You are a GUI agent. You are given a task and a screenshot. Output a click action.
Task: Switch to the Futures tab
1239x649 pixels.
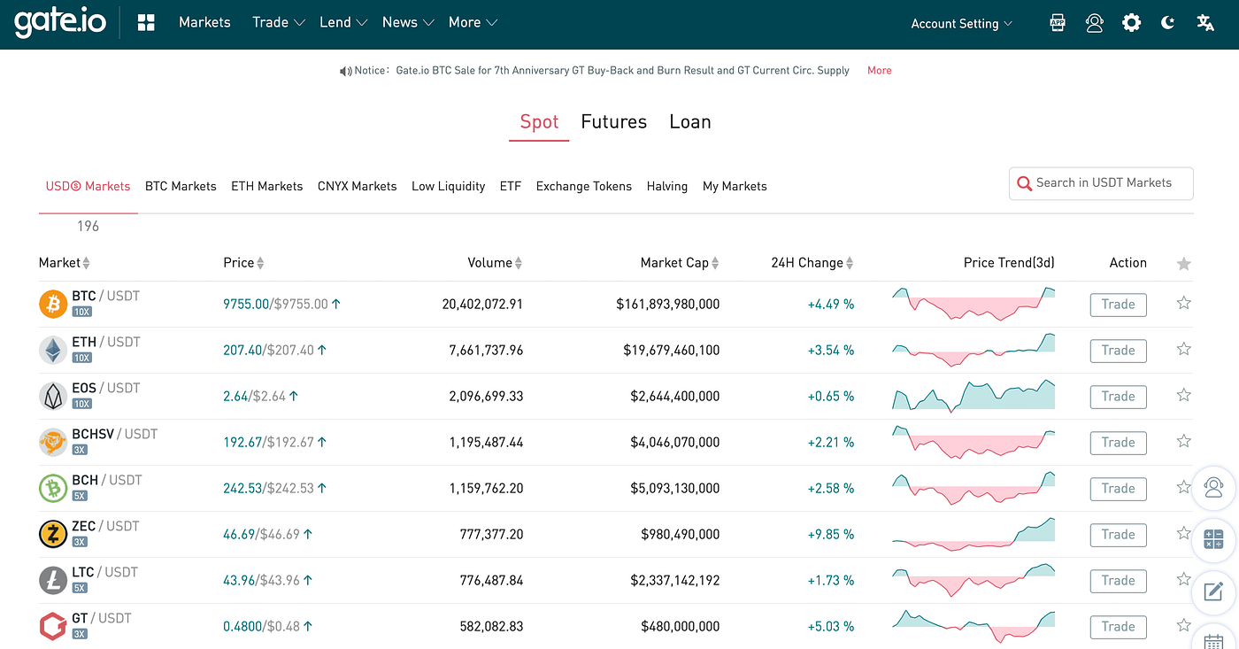tap(613, 122)
